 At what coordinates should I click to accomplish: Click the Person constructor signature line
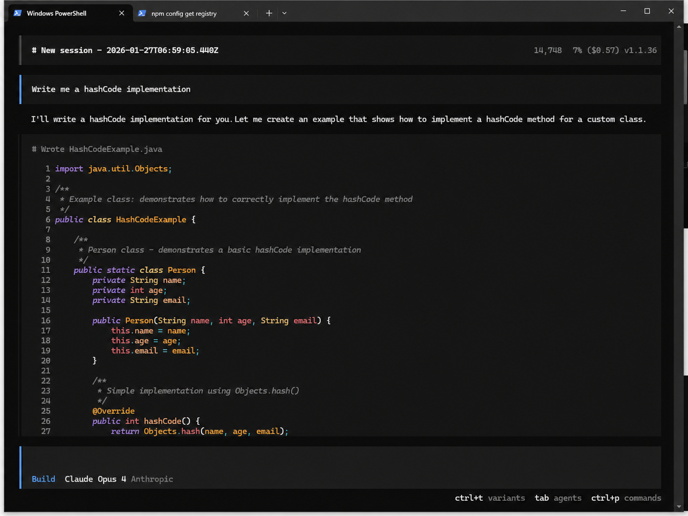point(211,321)
